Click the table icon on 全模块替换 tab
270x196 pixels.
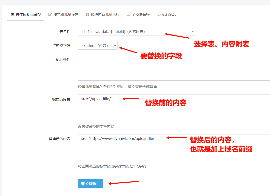[x=129, y=14]
